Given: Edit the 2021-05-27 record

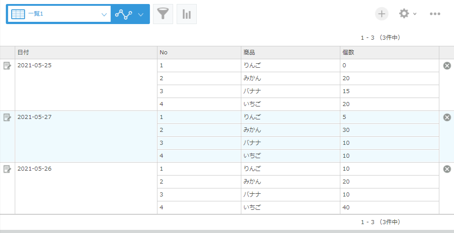Looking at the screenshot, I should click(7, 118).
